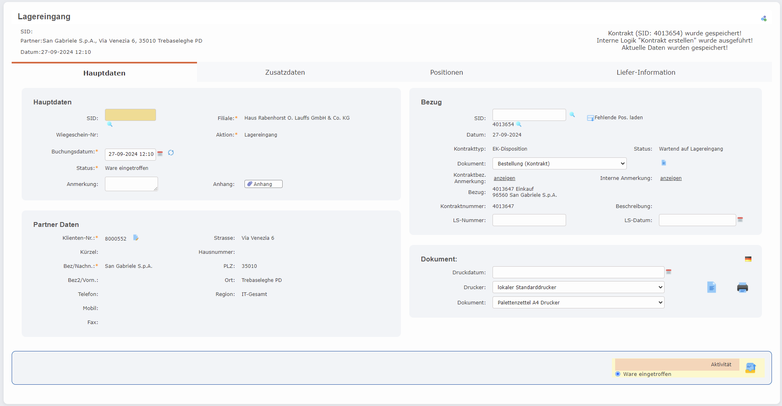Viewport: 782px width, 406px height.
Task: Click the refresh icon beside Buchungsdatum
Action: pyautogui.click(x=171, y=153)
